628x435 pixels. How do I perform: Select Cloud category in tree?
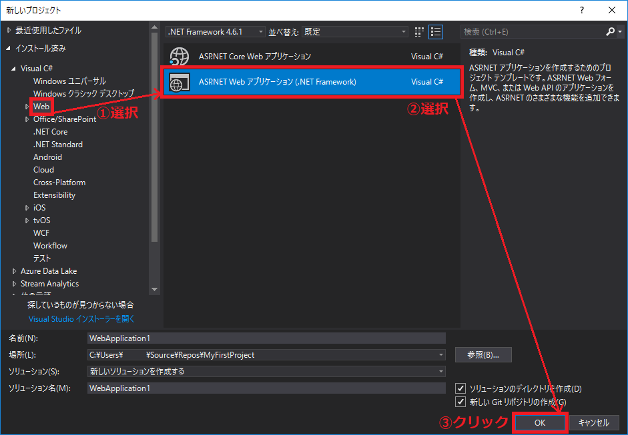(43, 170)
